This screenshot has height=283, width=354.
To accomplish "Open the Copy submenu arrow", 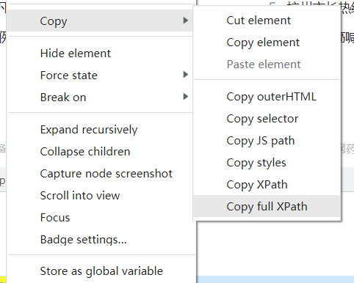I will click(x=186, y=21).
